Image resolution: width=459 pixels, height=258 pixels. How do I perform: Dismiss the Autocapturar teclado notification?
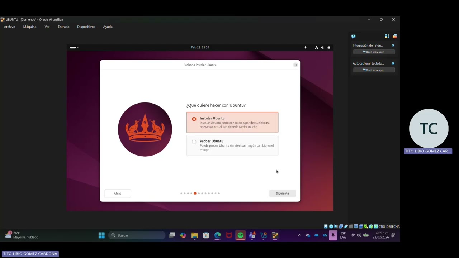[393, 63]
